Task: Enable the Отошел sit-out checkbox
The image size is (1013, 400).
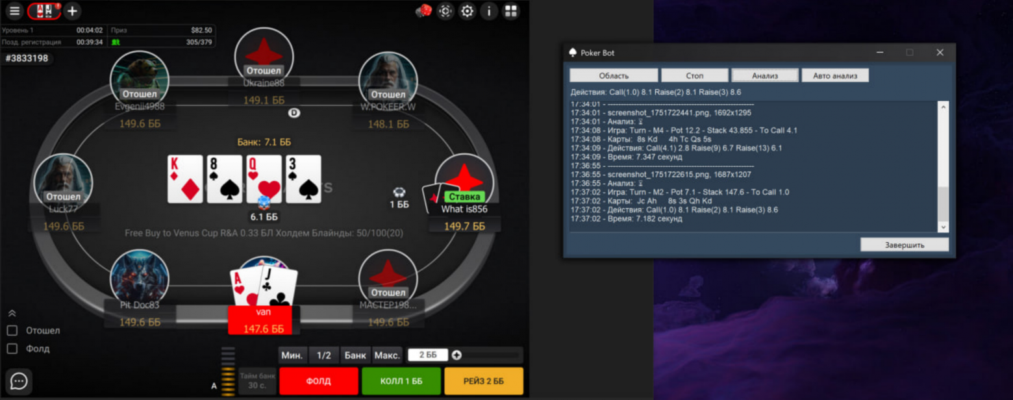Action: click(11, 330)
